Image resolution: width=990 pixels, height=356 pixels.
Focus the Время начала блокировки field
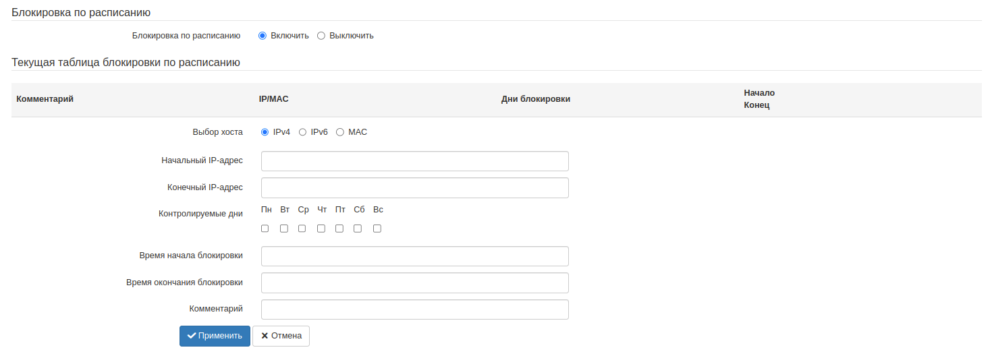(414, 256)
